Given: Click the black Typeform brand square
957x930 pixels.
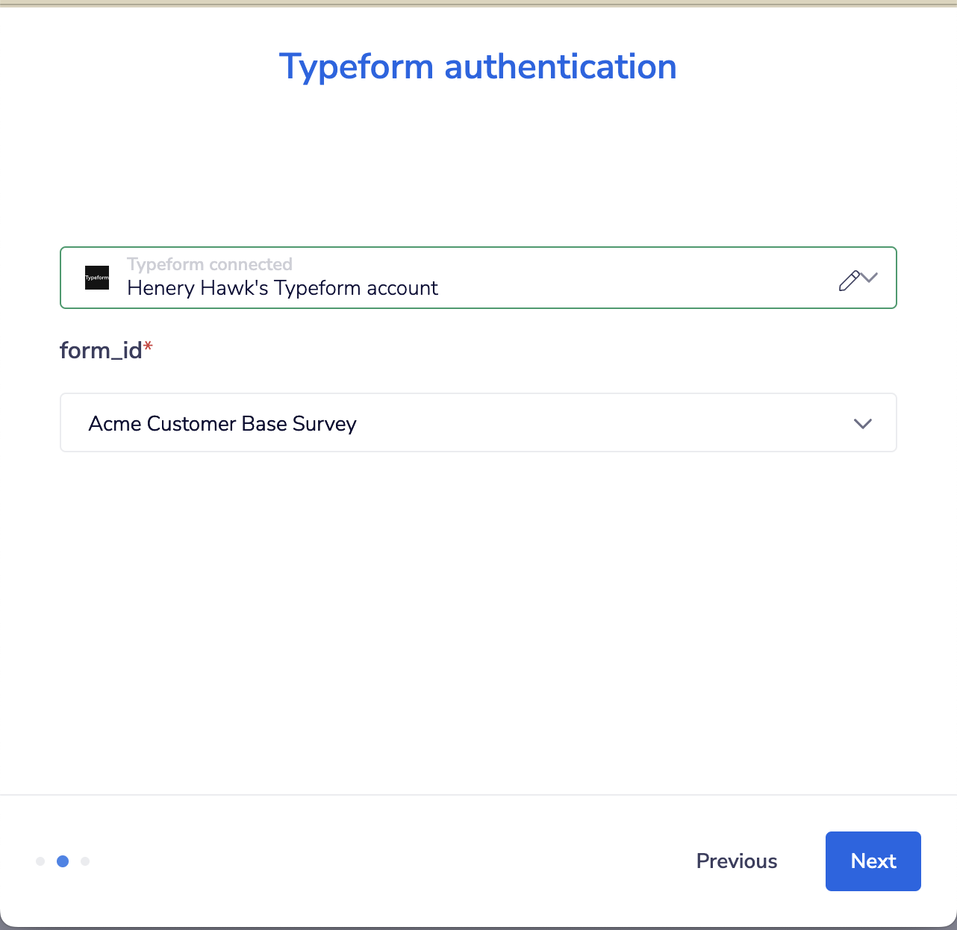Looking at the screenshot, I should coord(96,277).
